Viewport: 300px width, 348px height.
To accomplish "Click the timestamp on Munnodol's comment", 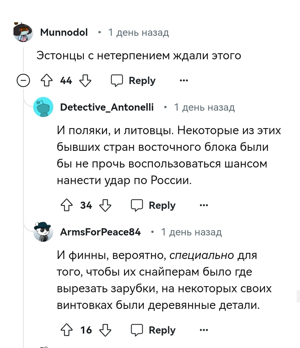I will [x=138, y=33].
